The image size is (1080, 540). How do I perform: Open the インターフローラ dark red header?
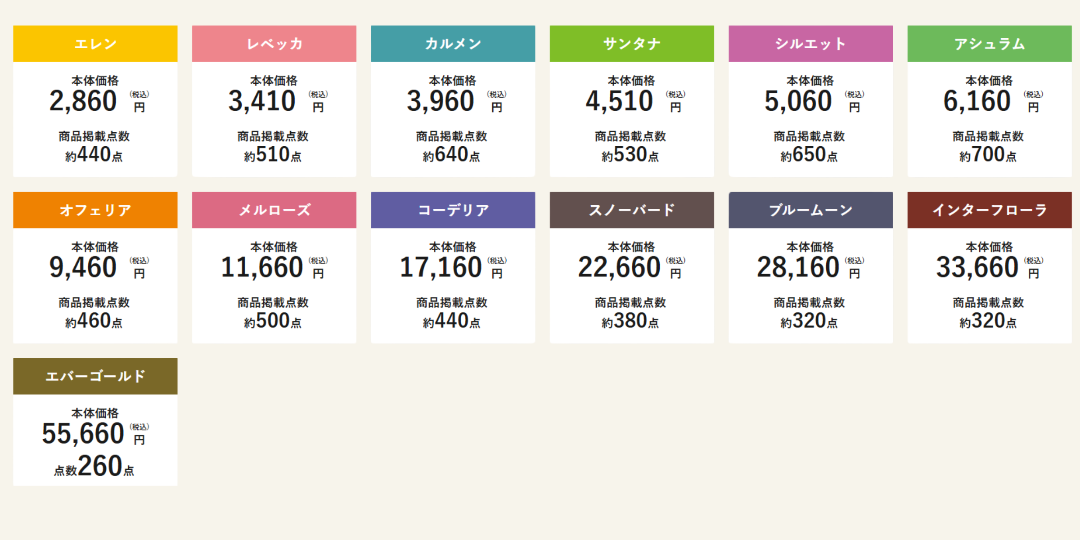point(990,210)
